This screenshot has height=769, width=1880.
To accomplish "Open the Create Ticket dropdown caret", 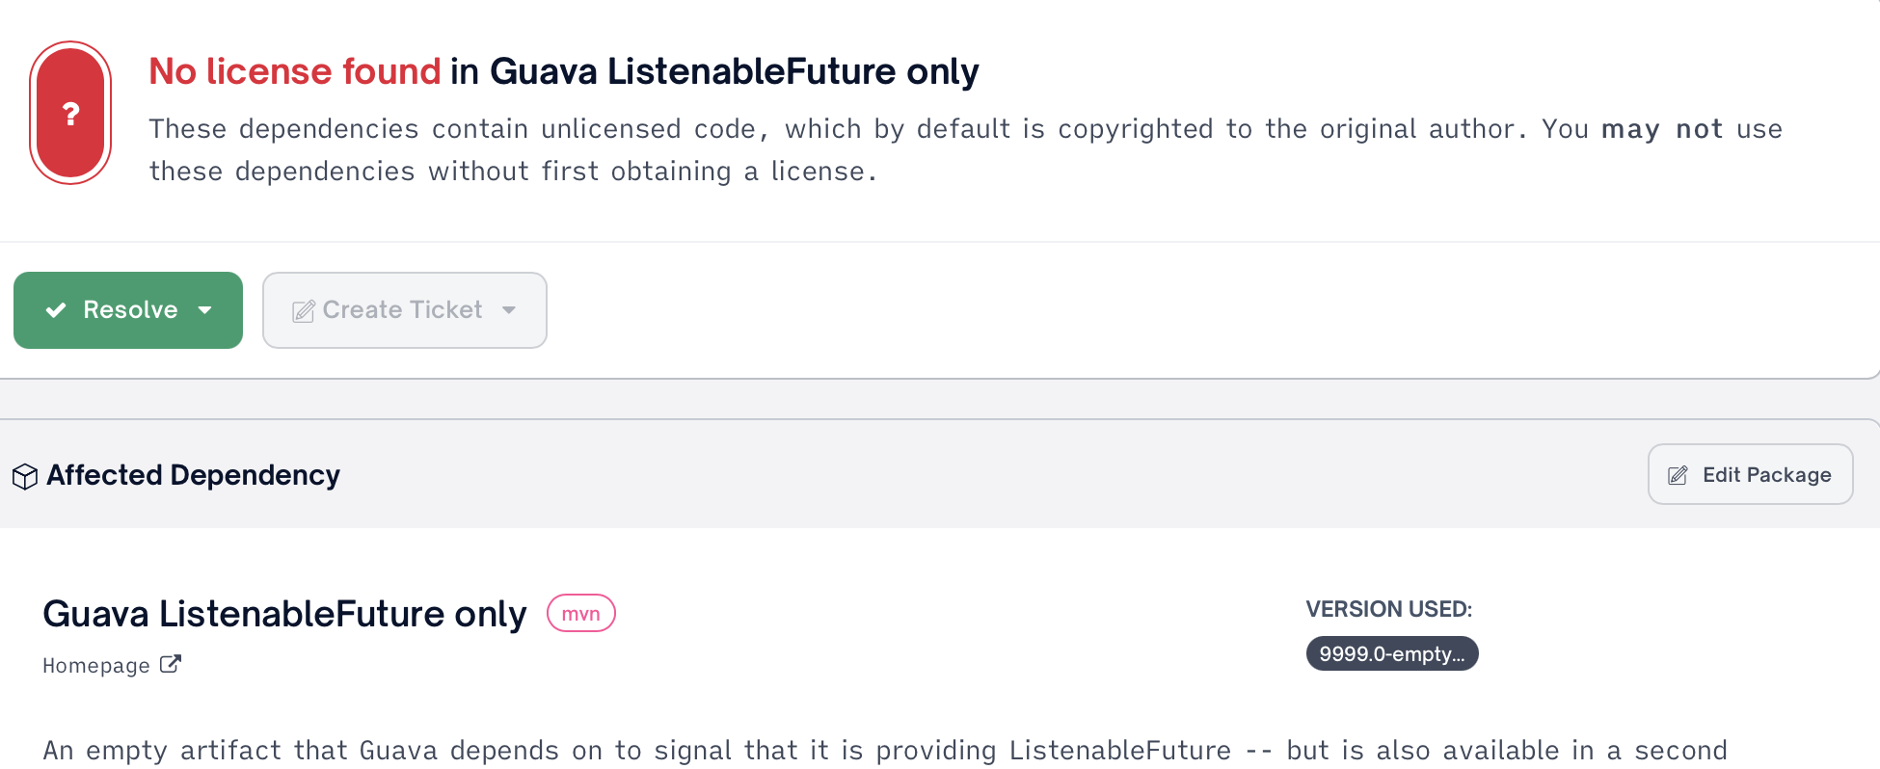I will pyautogui.click(x=509, y=310).
